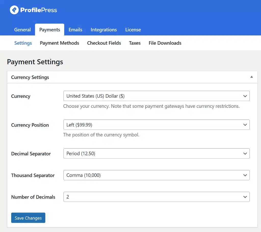Go to the Integrations tab
Image resolution: width=261 pixels, height=232 pixels.
pyautogui.click(x=104, y=30)
